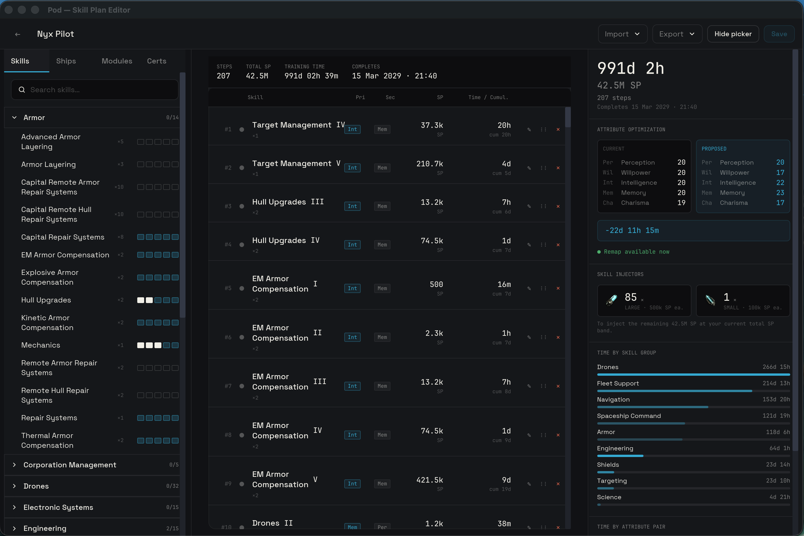Click the back arrow beside Nyx Pilot
Image resolution: width=804 pixels, height=536 pixels.
pyautogui.click(x=18, y=34)
